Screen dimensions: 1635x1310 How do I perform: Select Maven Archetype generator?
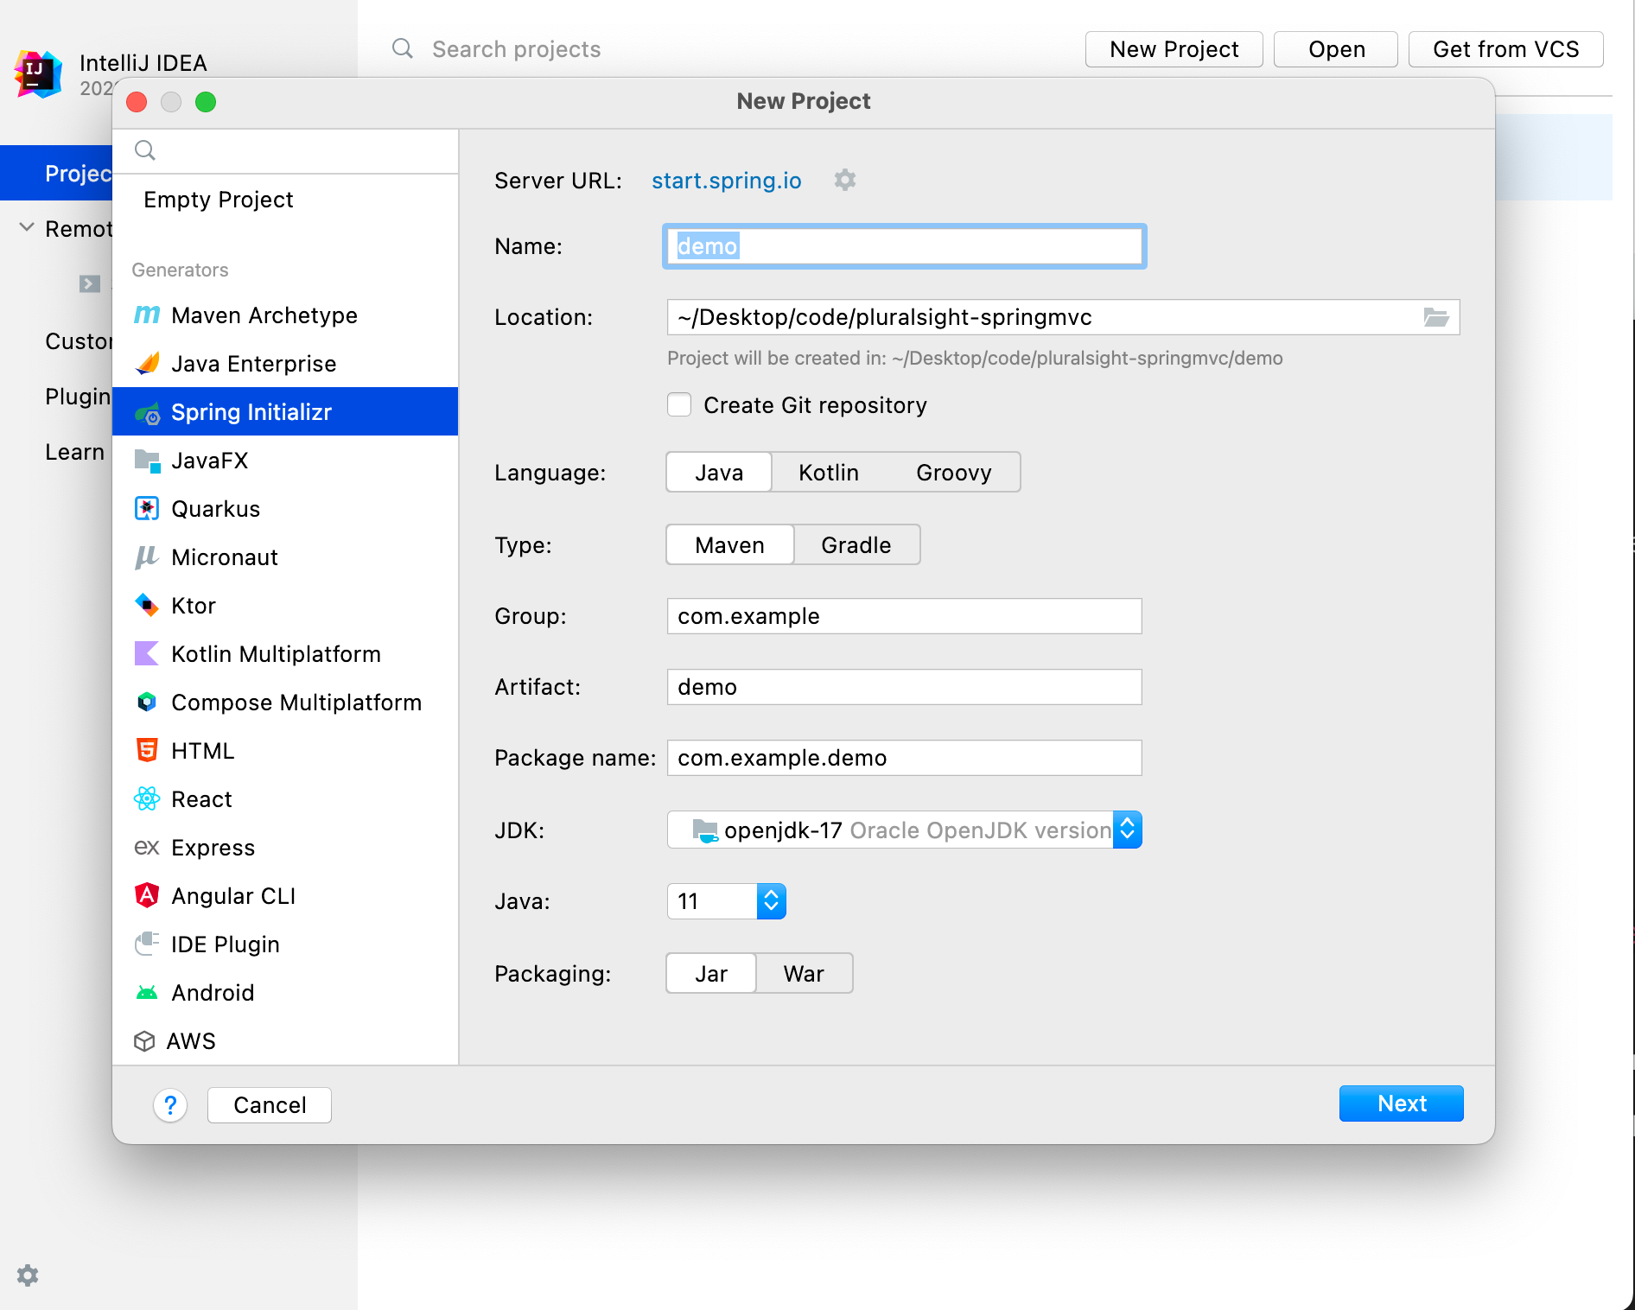pyautogui.click(x=285, y=315)
